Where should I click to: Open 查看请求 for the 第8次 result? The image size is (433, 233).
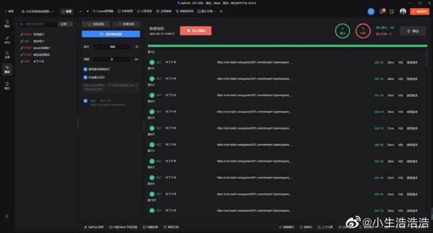pyautogui.click(x=412, y=178)
